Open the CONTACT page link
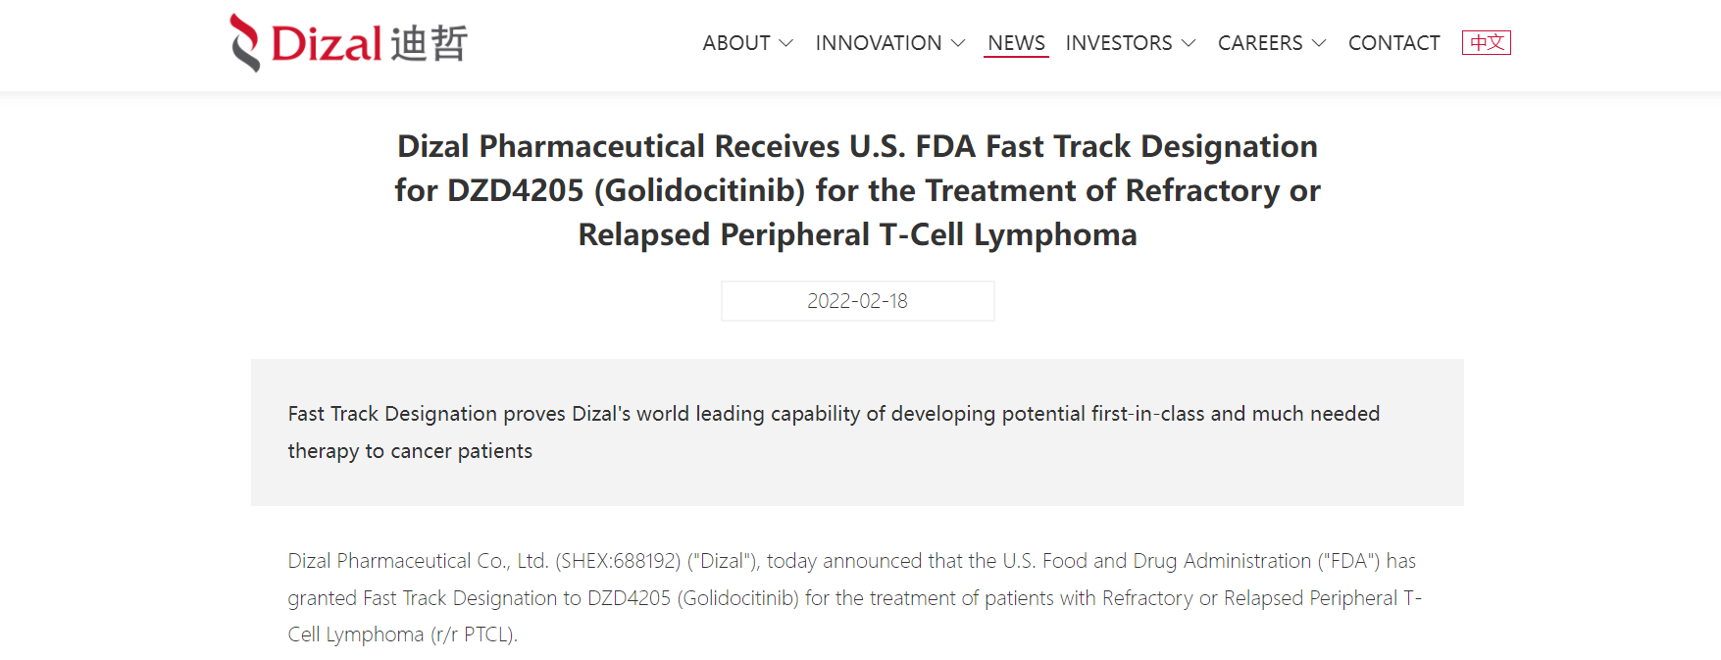The width and height of the screenshot is (1721, 660). coord(1393,43)
